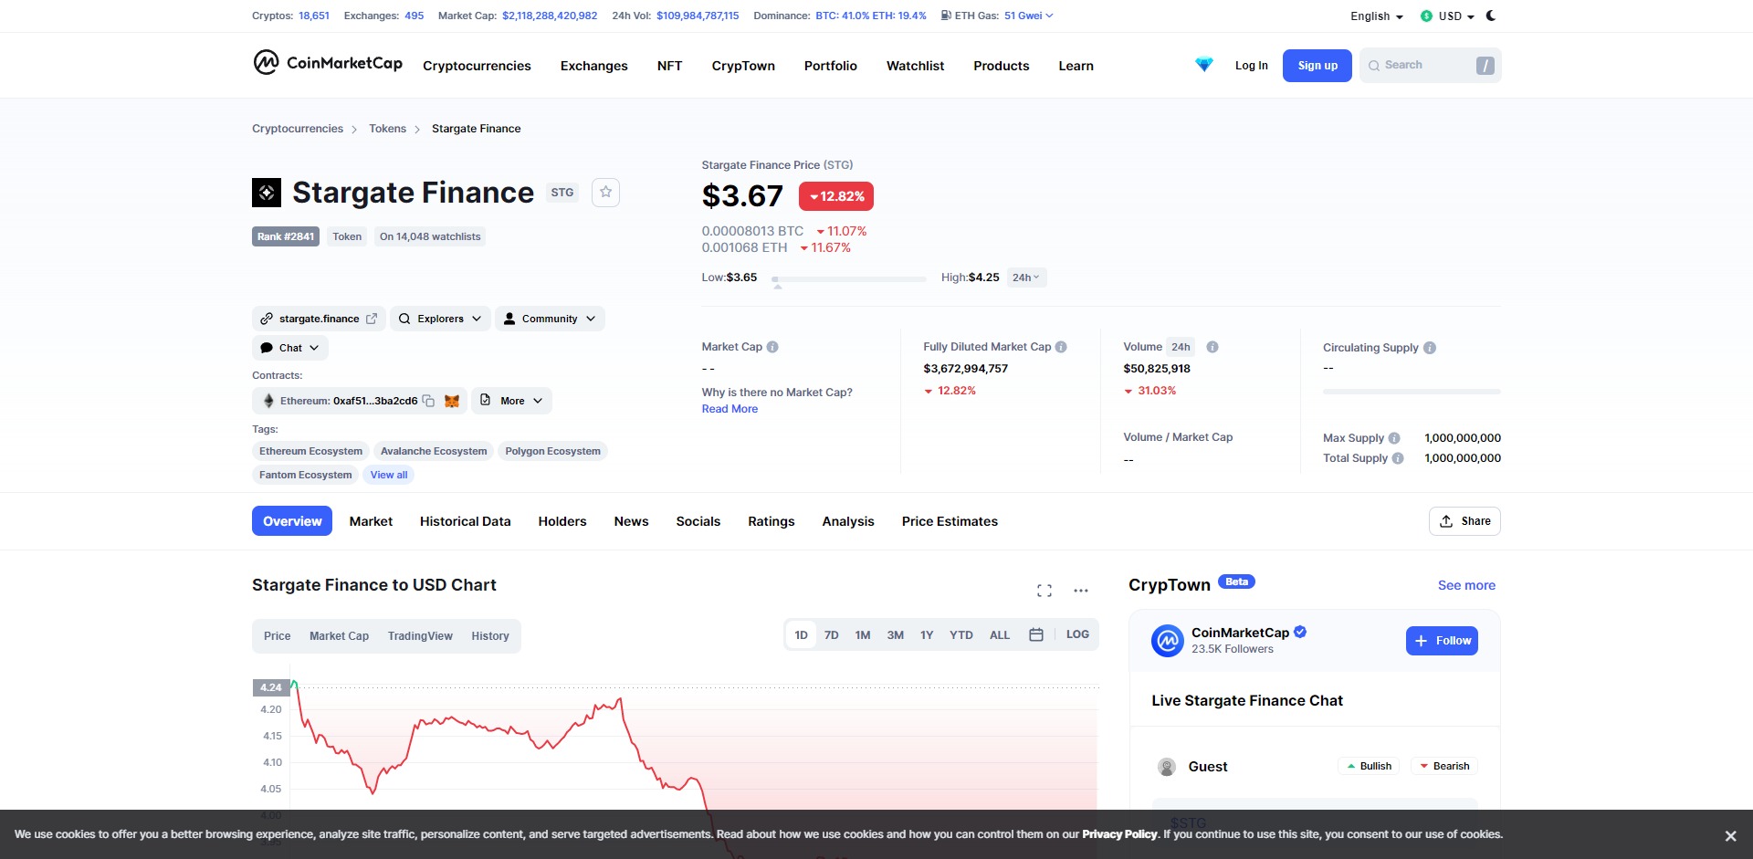
Task: Open chart fullscreen view
Action: (x=1044, y=591)
